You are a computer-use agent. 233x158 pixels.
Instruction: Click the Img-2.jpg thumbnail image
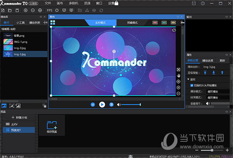8,48
